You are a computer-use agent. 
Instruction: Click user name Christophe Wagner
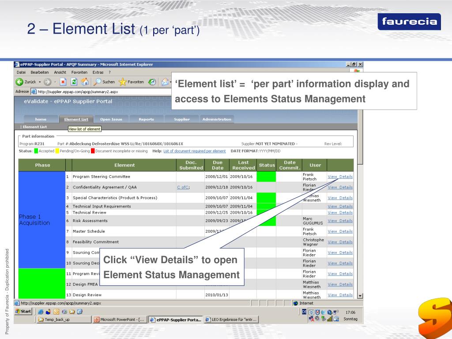(x=313, y=242)
